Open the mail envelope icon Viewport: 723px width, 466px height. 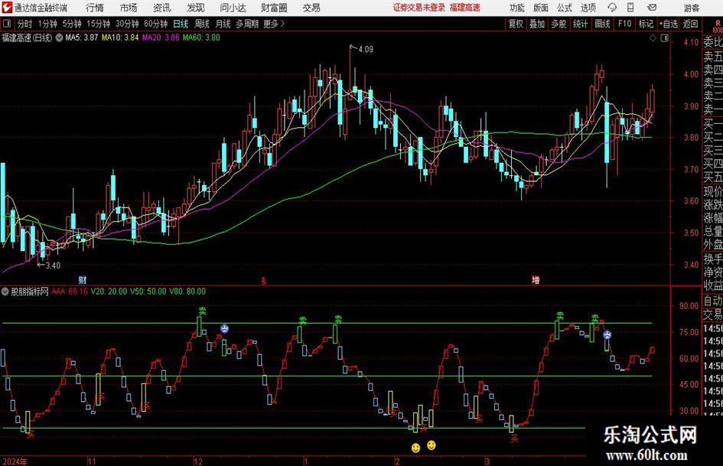tap(652, 8)
